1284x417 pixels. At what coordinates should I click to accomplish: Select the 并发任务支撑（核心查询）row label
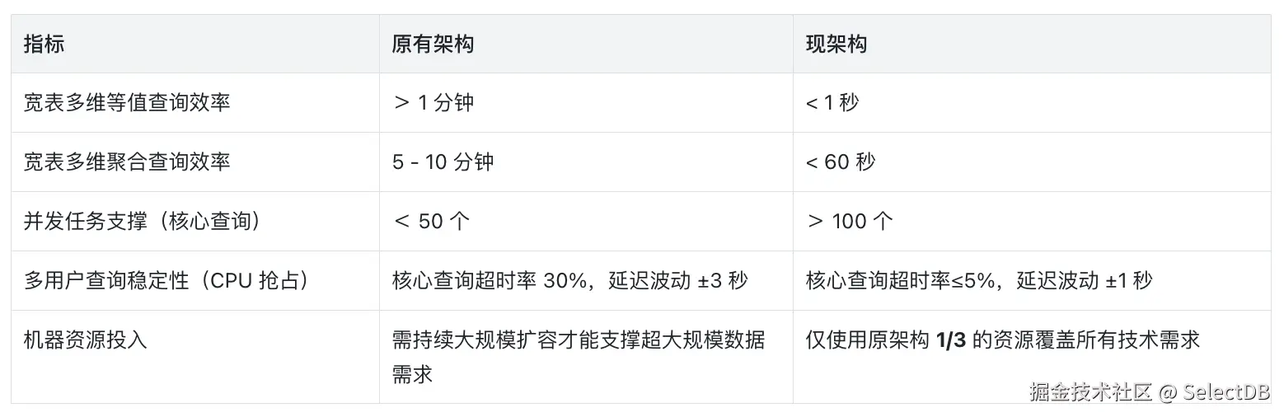[x=143, y=222]
